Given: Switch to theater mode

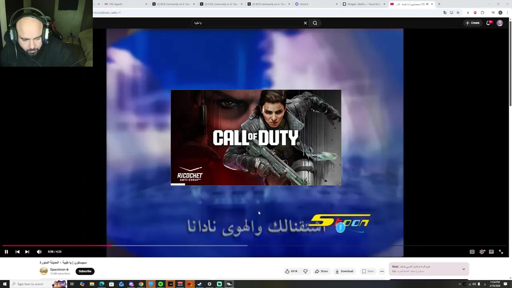Looking at the screenshot, I should point(491,252).
